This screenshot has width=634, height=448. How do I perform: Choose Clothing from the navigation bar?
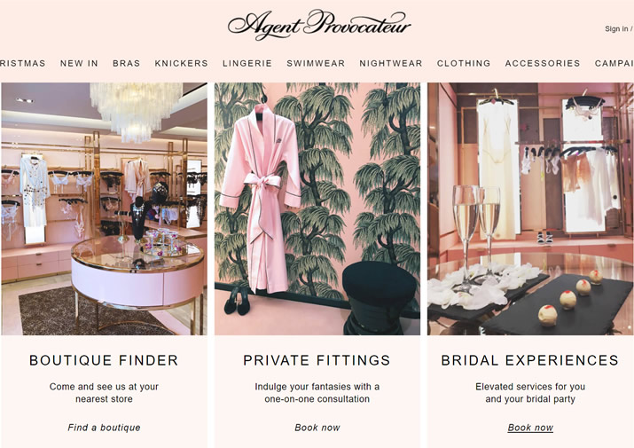tap(464, 64)
